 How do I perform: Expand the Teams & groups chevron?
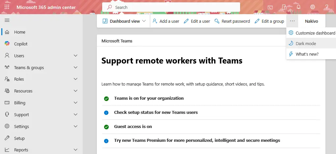point(75,67)
